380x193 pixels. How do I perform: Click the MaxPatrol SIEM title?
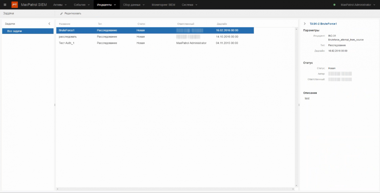tap(34, 5)
